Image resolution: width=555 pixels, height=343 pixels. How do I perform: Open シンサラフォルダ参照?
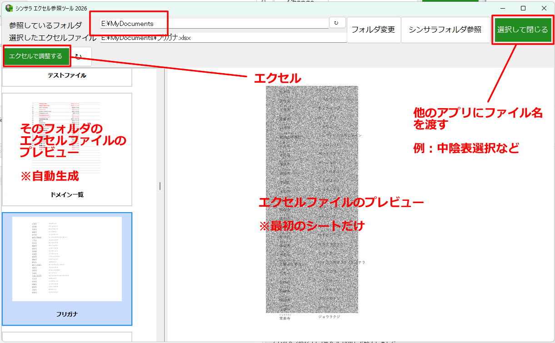click(445, 30)
